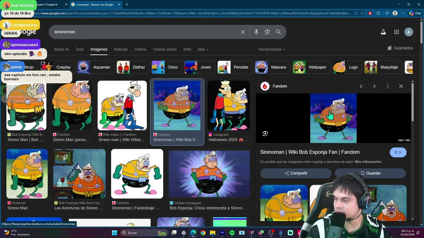Search inside the image with the Lens icon
Viewport: 424px width, 238px height.
(x=265, y=134)
